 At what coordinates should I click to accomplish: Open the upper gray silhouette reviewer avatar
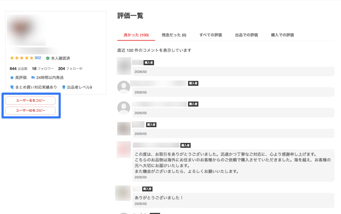coord(124,87)
